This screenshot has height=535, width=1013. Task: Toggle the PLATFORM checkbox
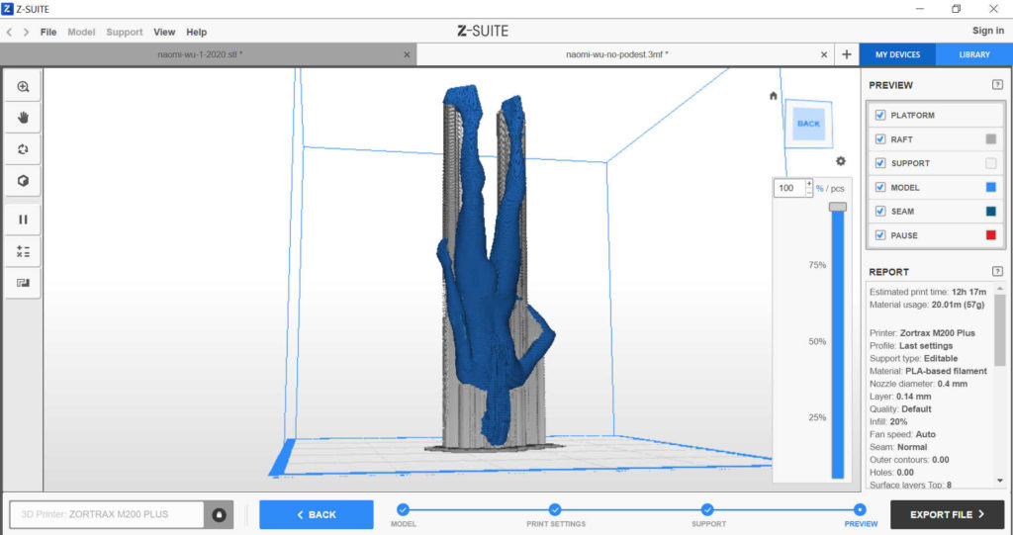coord(879,115)
